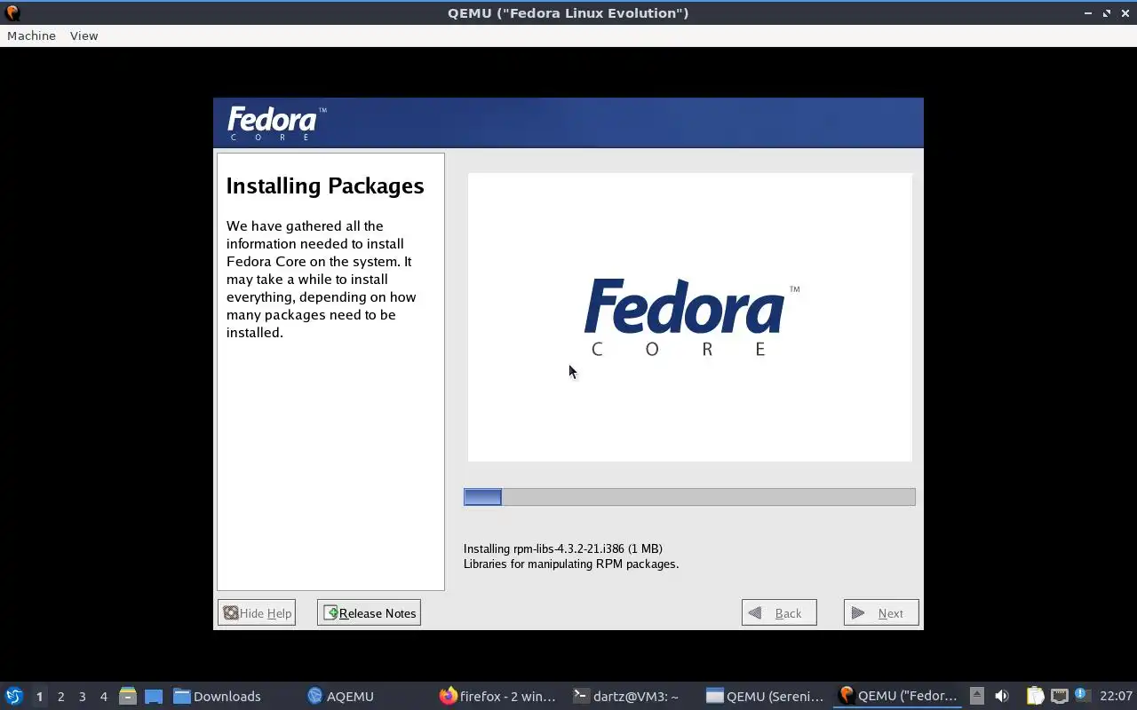Click the network connection tray icon

pos(1060,696)
